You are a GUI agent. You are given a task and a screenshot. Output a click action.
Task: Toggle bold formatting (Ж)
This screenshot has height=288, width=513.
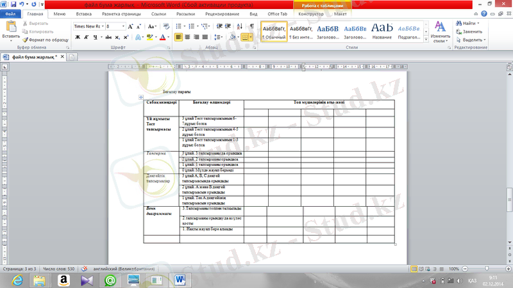78,37
